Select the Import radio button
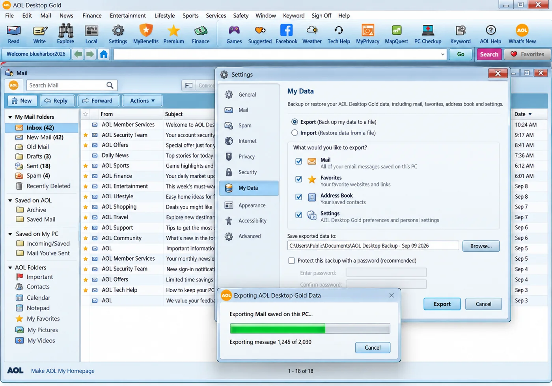The height and width of the screenshot is (386, 552). pyautogui.click(x=295, y=133)
